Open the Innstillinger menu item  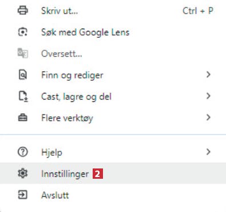point(113,174)
